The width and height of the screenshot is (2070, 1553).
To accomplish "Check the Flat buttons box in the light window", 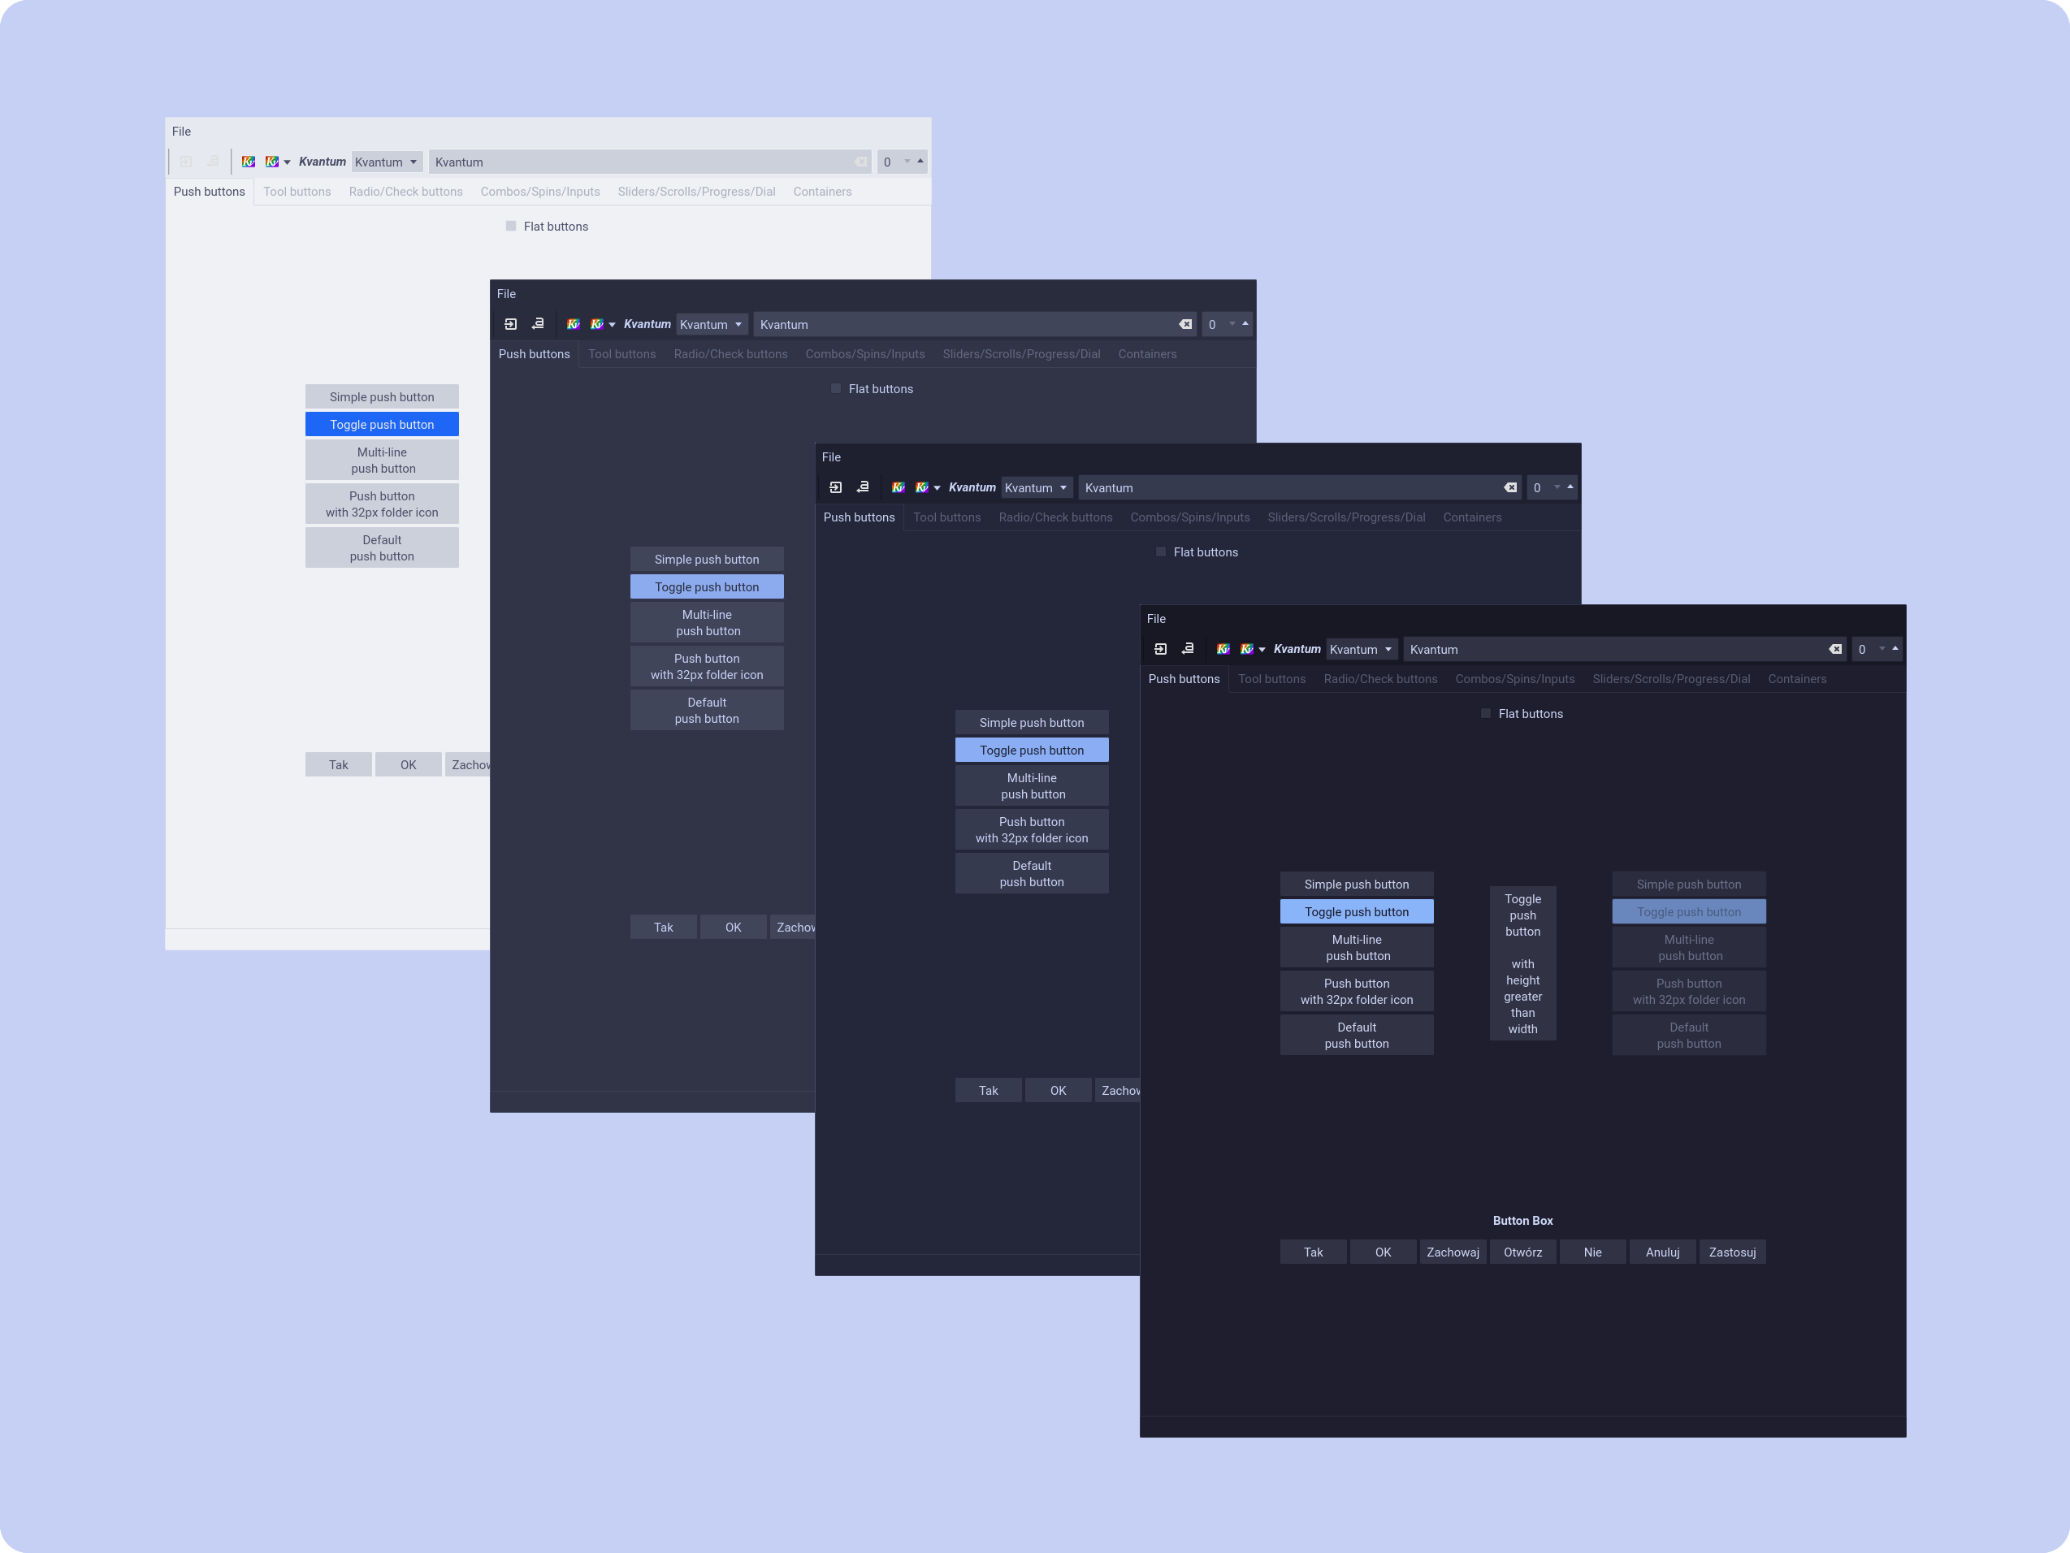I will point(511,226).
